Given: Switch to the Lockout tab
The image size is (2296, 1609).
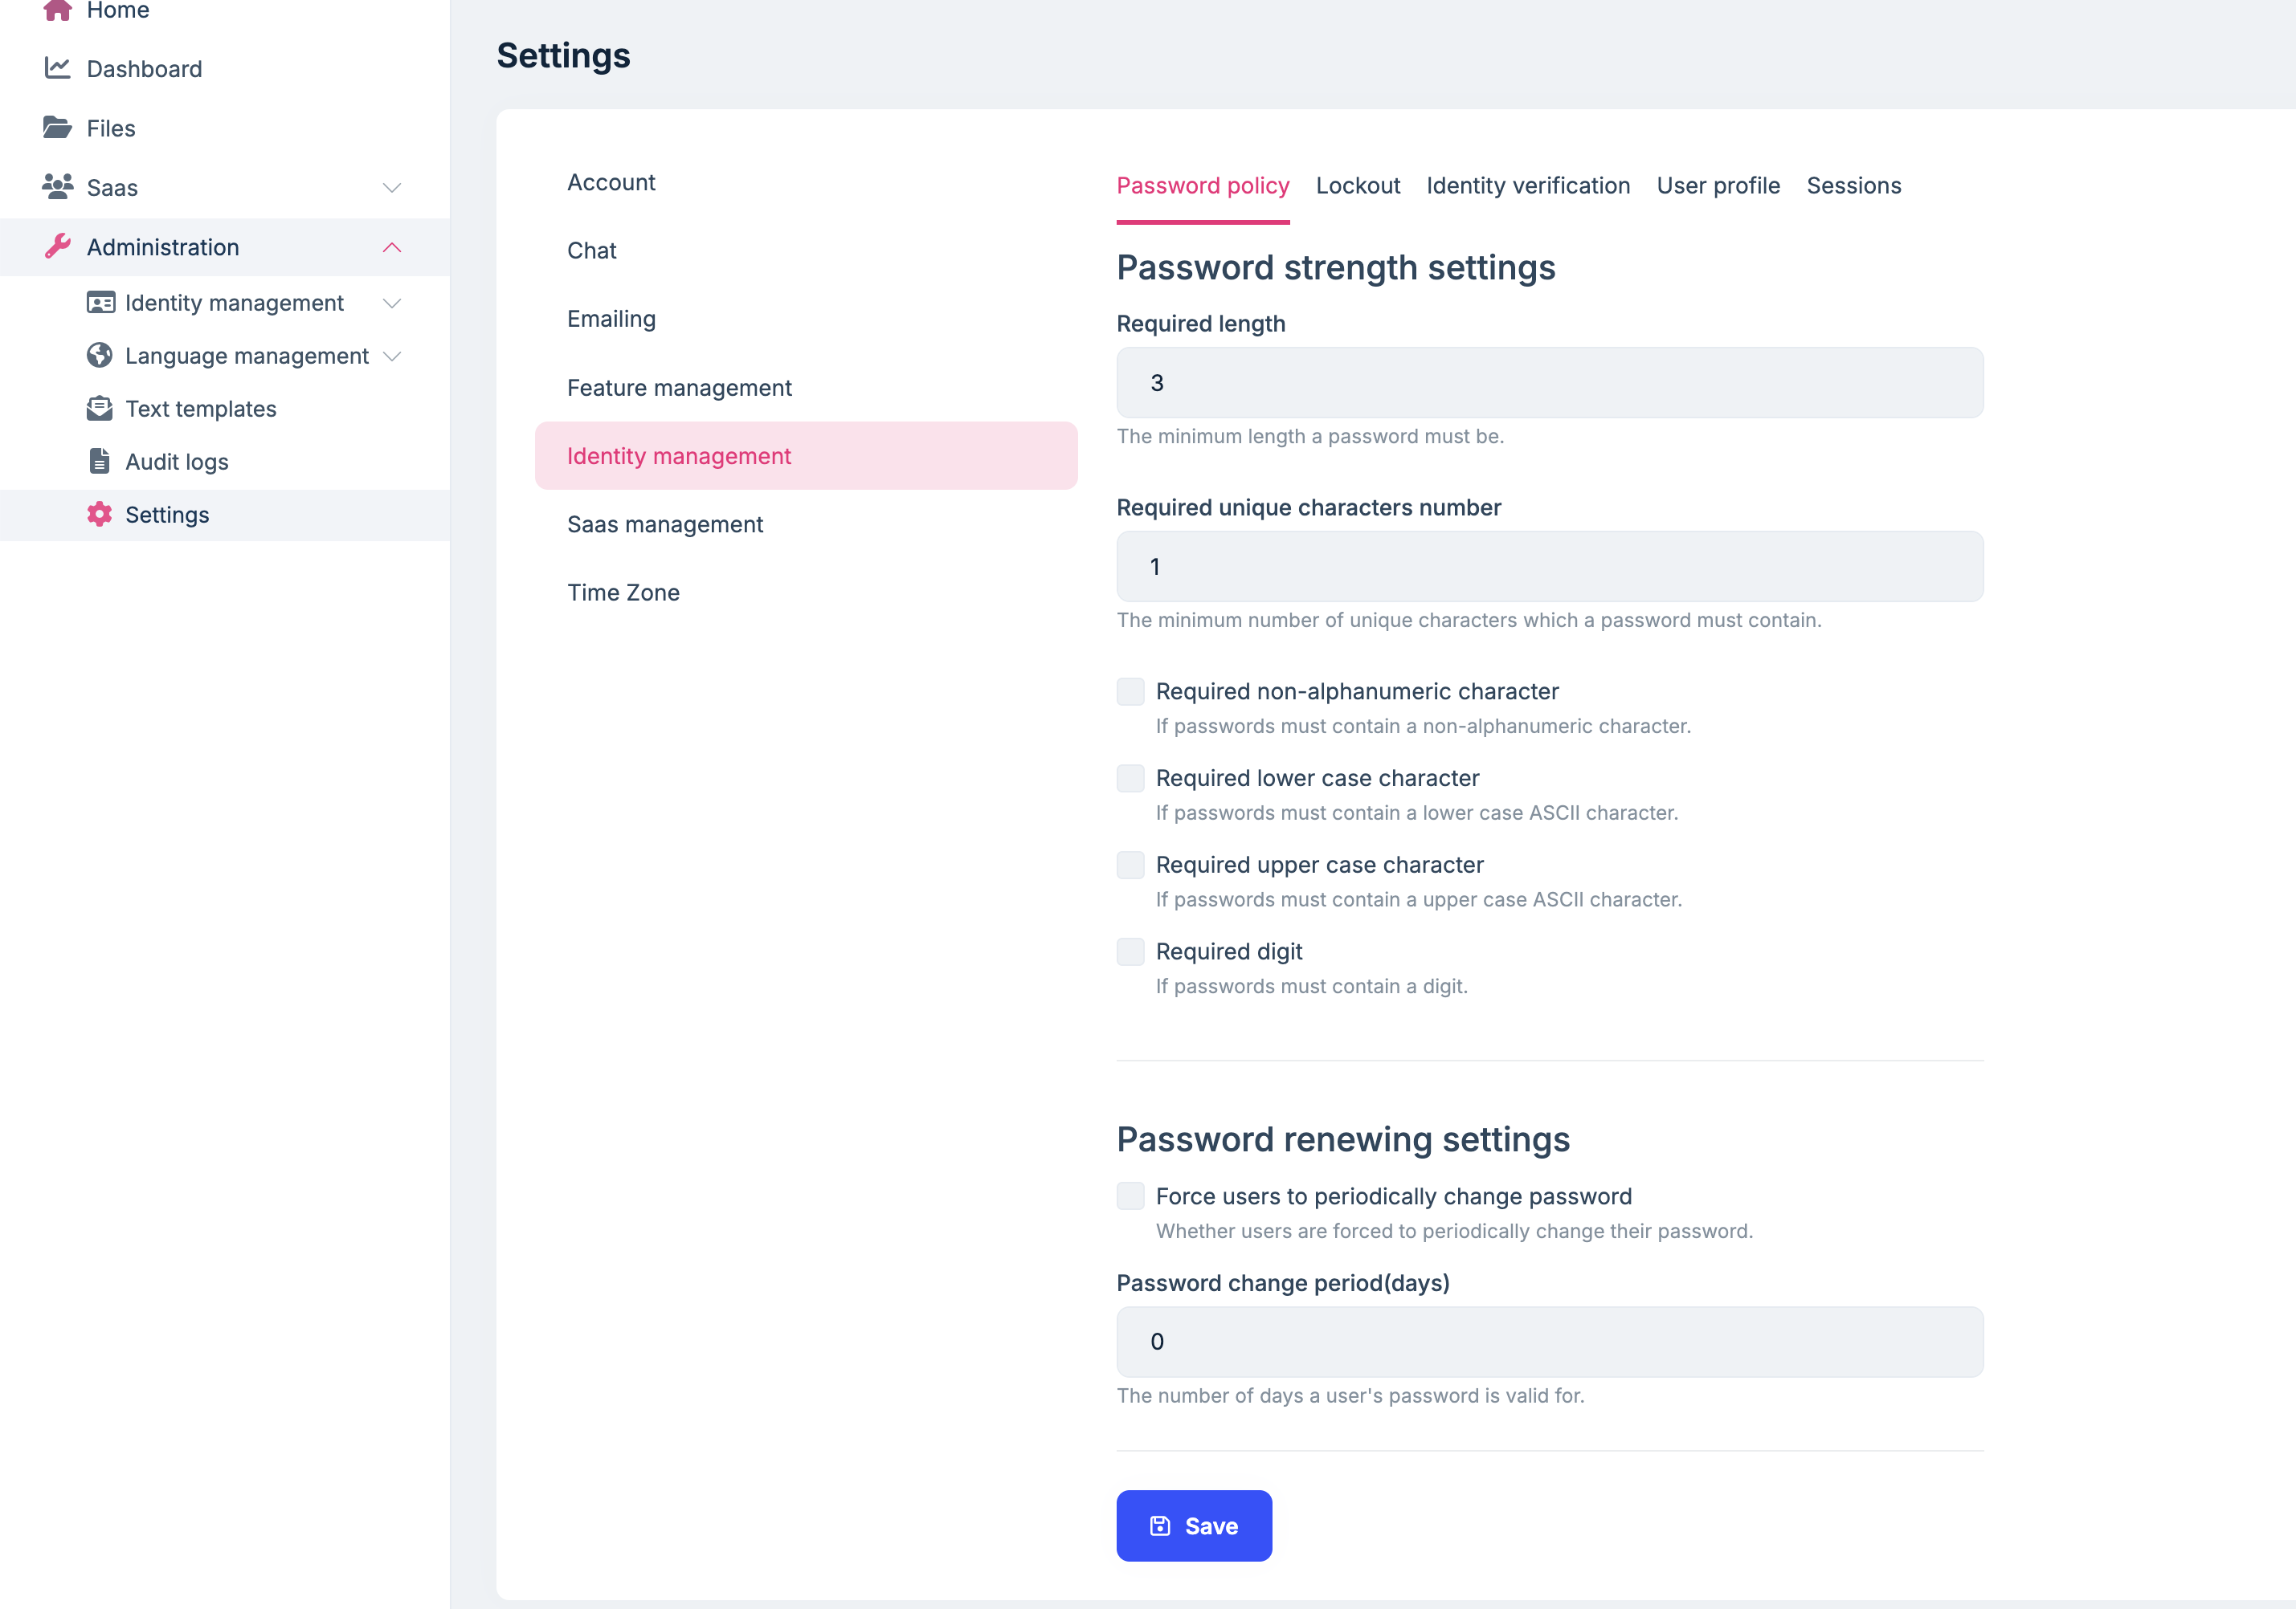Looking at the screenshot, I should (x=1357, y=186).
